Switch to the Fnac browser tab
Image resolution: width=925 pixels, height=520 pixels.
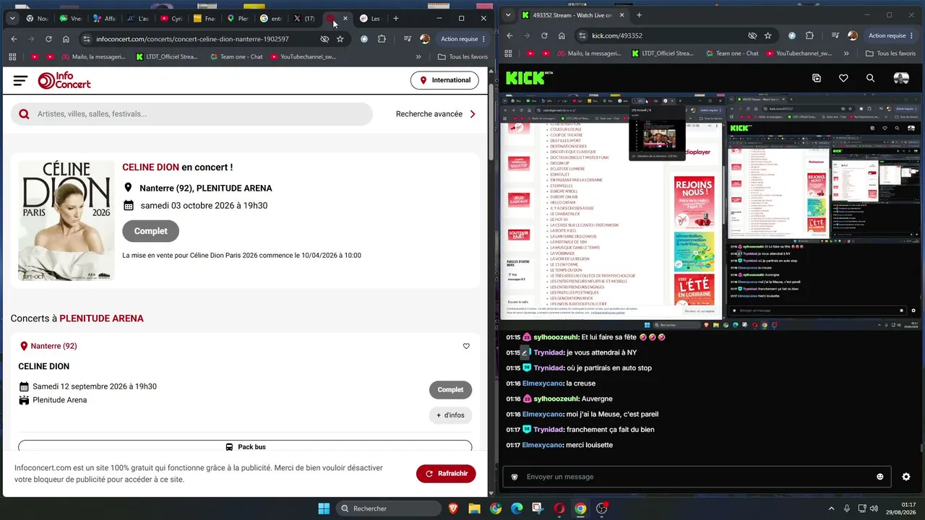pyautogui.click(x=205, y=18)
